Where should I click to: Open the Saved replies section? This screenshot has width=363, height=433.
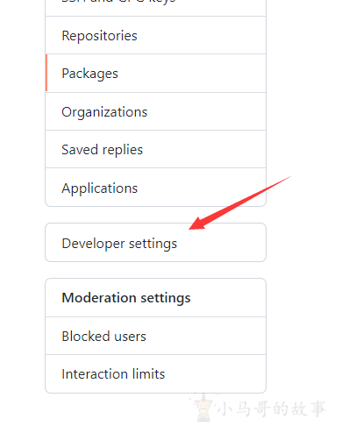point(155,149)
